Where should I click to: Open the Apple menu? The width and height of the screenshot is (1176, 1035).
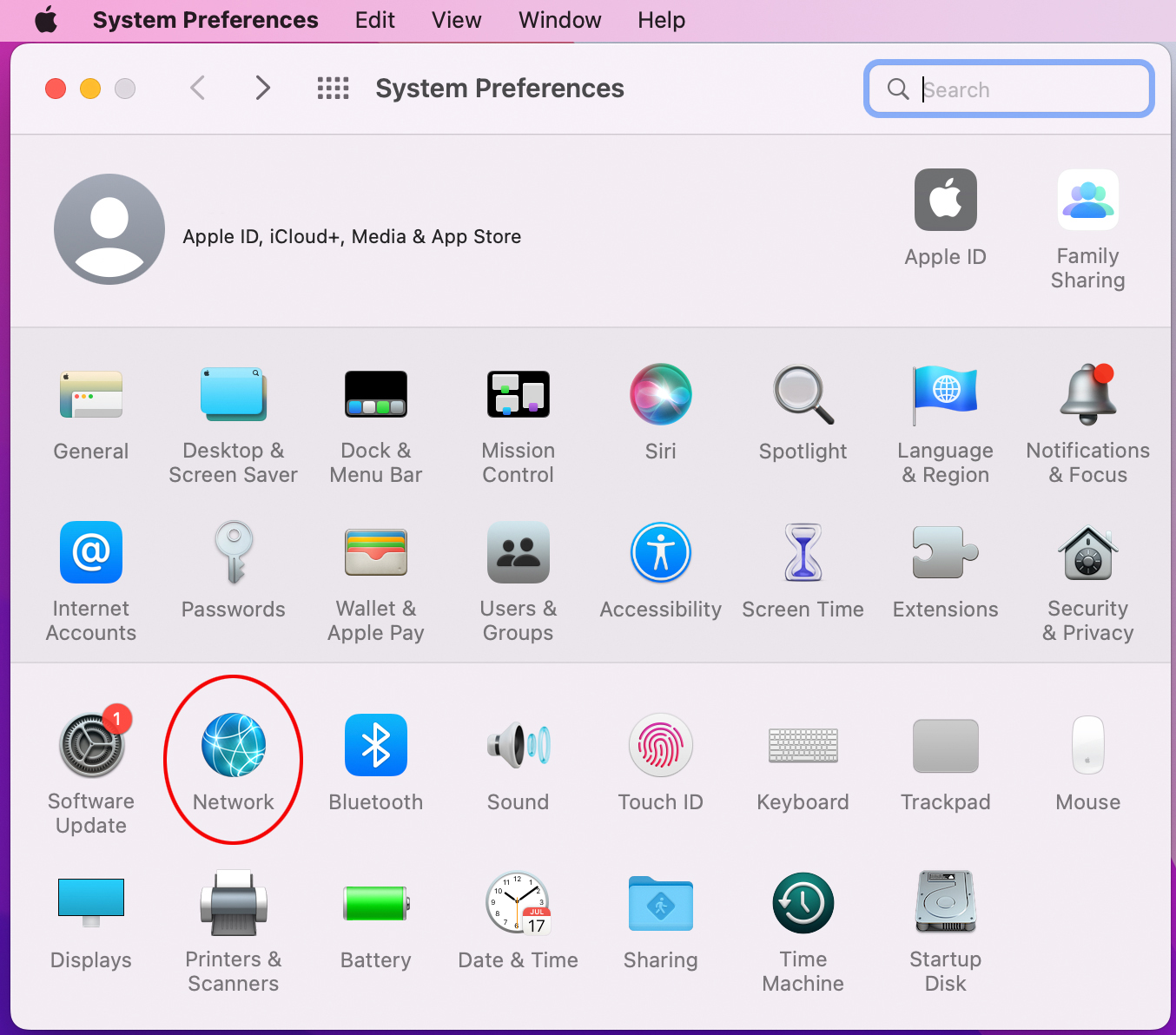pyautogui.click(x=45, y=20)
